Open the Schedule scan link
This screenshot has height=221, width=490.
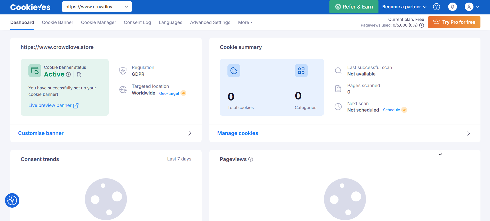391,110
